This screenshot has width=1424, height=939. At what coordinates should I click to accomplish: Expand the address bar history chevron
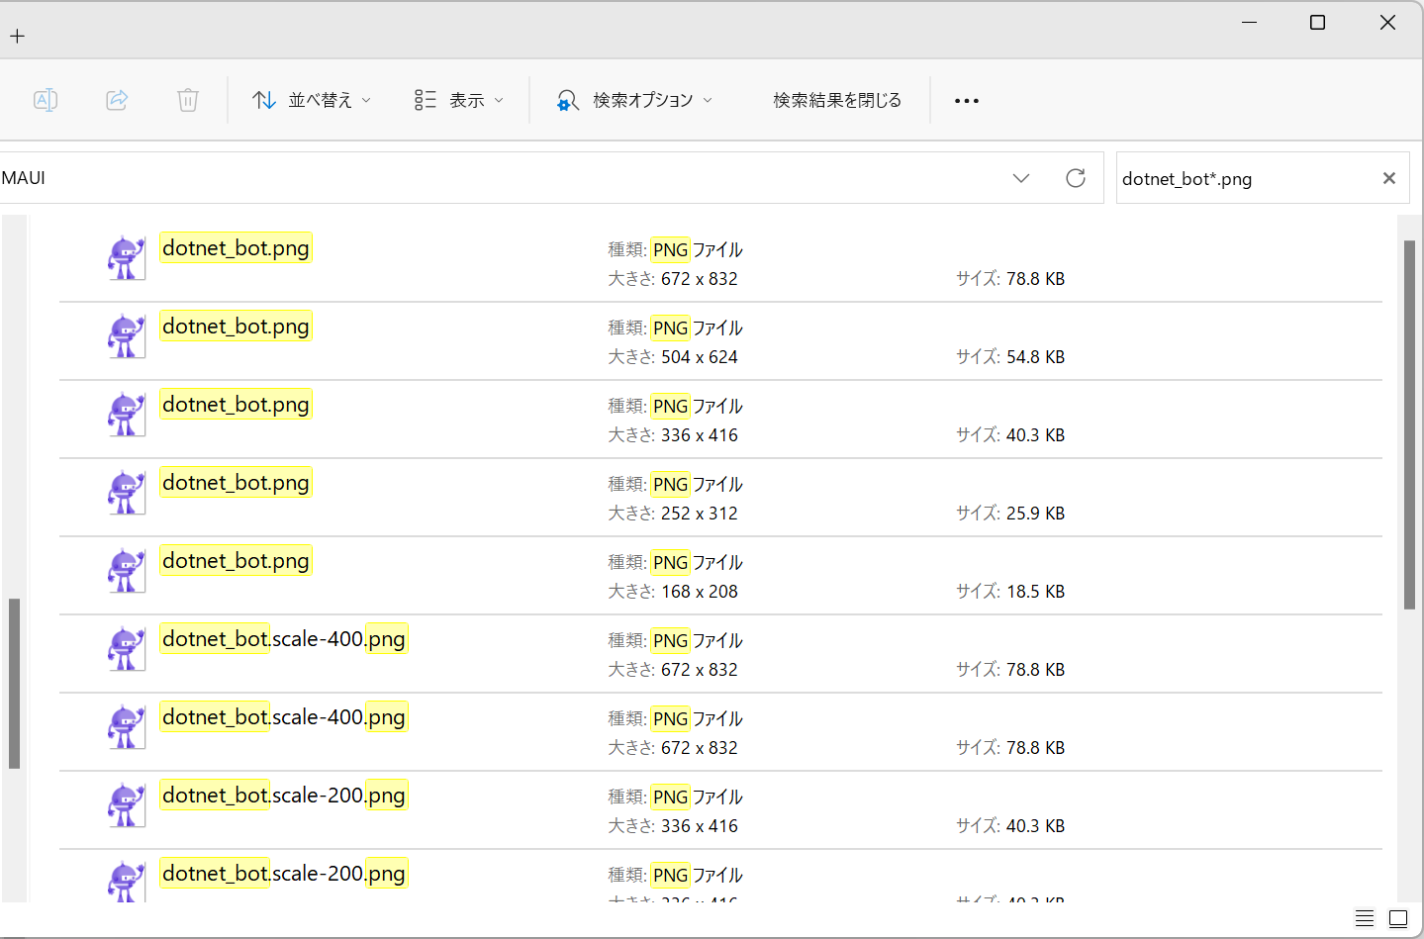click(x=1021, y=178)
